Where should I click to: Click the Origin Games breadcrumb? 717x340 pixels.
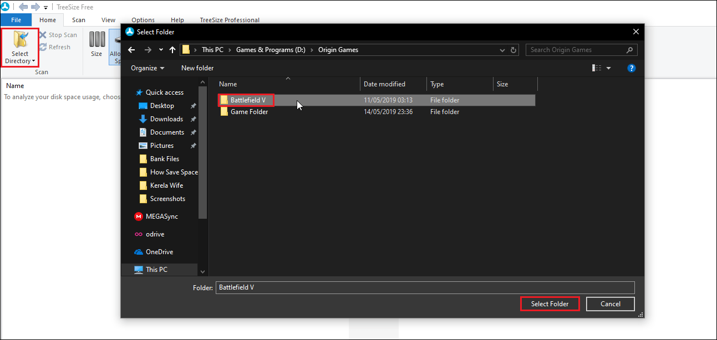[338, 50]
